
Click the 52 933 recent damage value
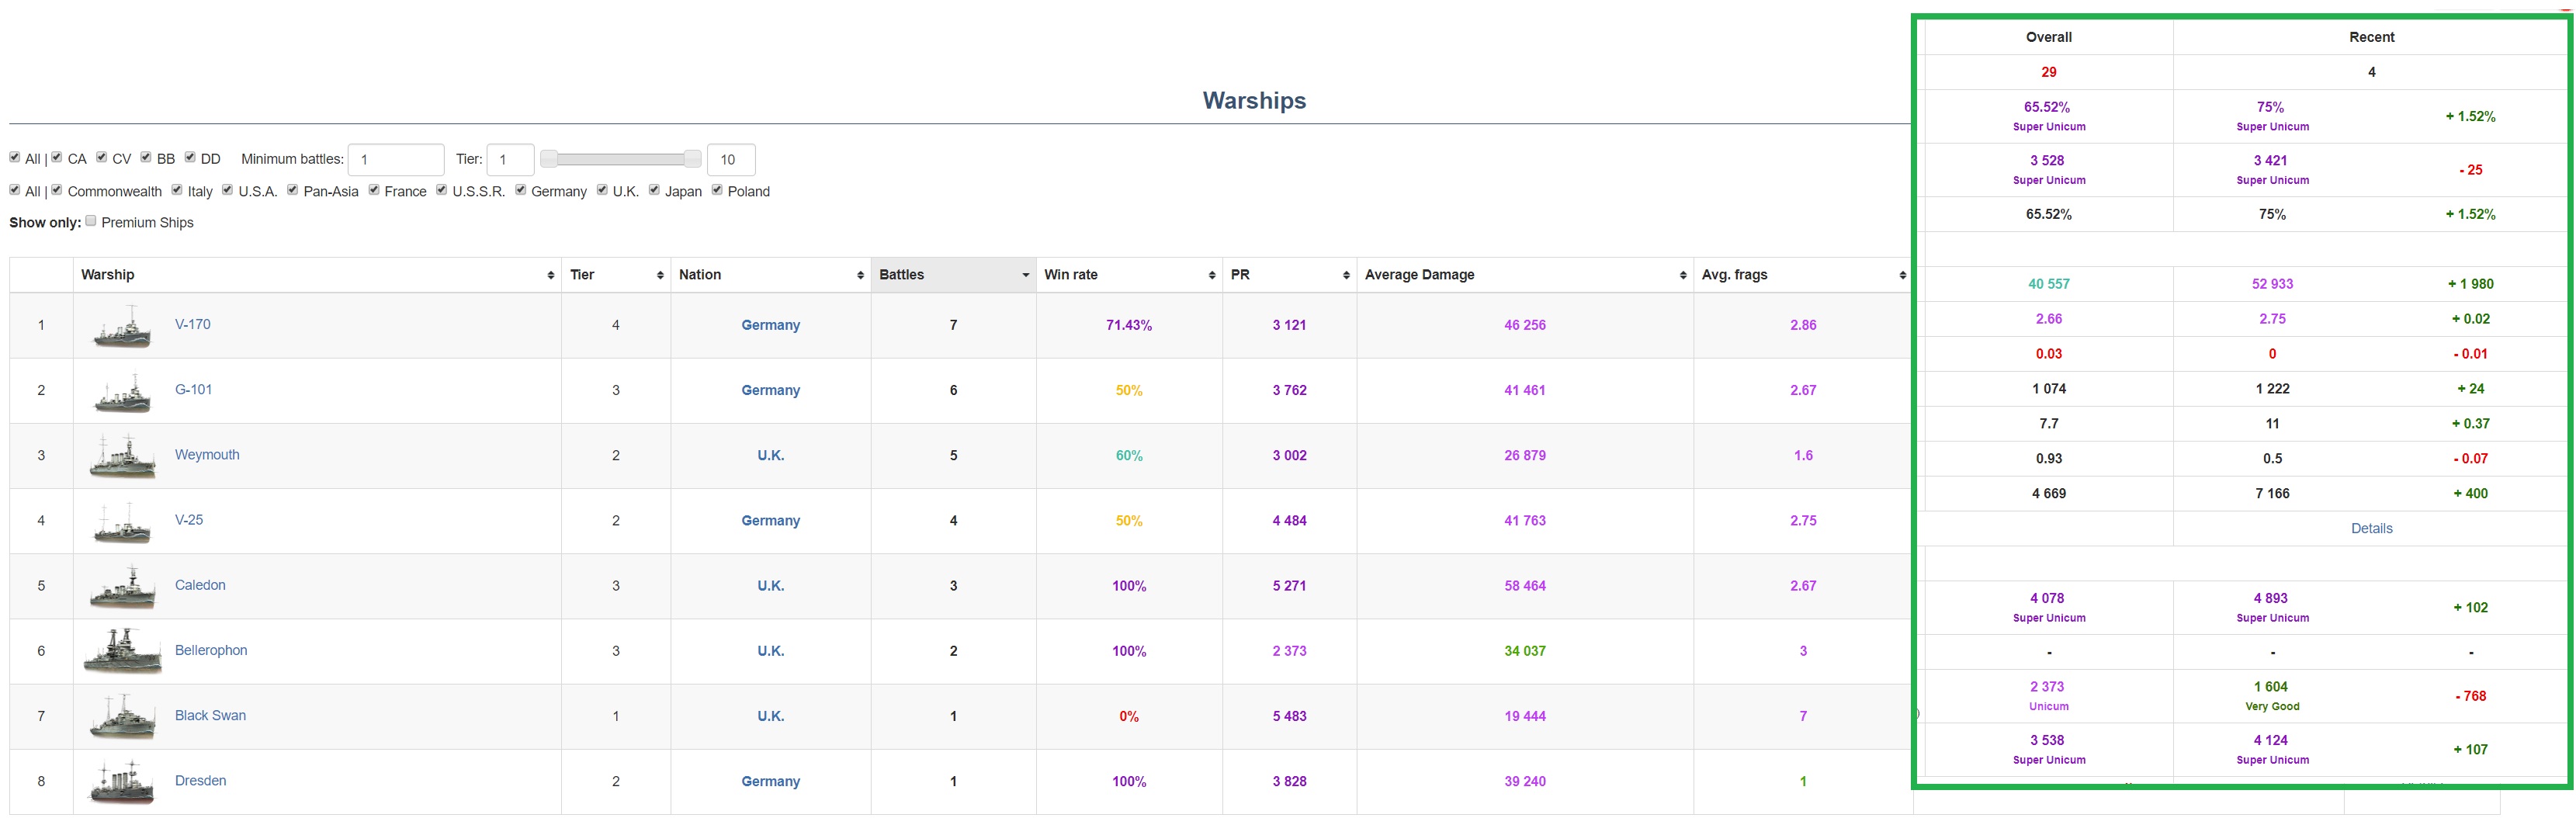[x=2272, y=284]
